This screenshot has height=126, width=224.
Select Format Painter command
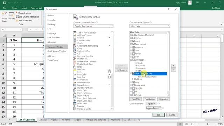[84, 83]
